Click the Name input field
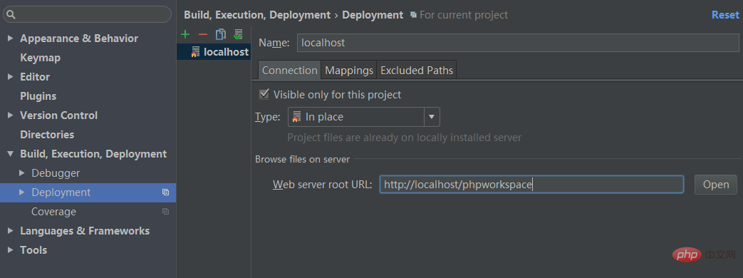The height and width of the screenshot is (278, 743). [x=518, y=43]
